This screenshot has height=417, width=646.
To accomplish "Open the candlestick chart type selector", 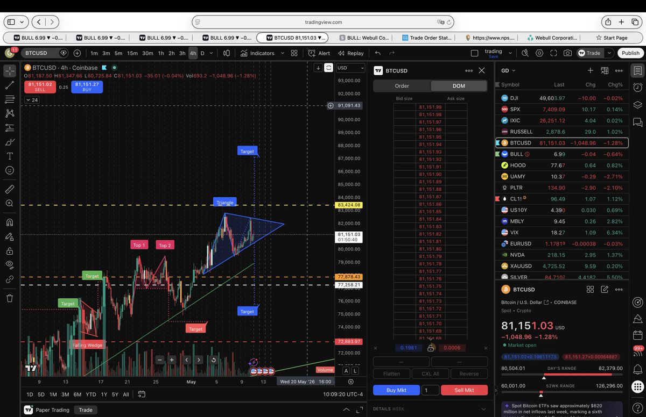I will coord(227,53).
